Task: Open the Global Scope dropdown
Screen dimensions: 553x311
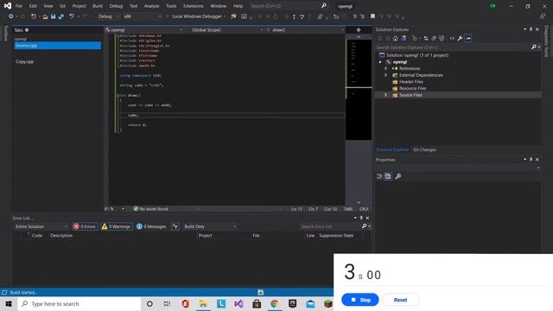Action: pyautogui.click(x=226, y=30)
